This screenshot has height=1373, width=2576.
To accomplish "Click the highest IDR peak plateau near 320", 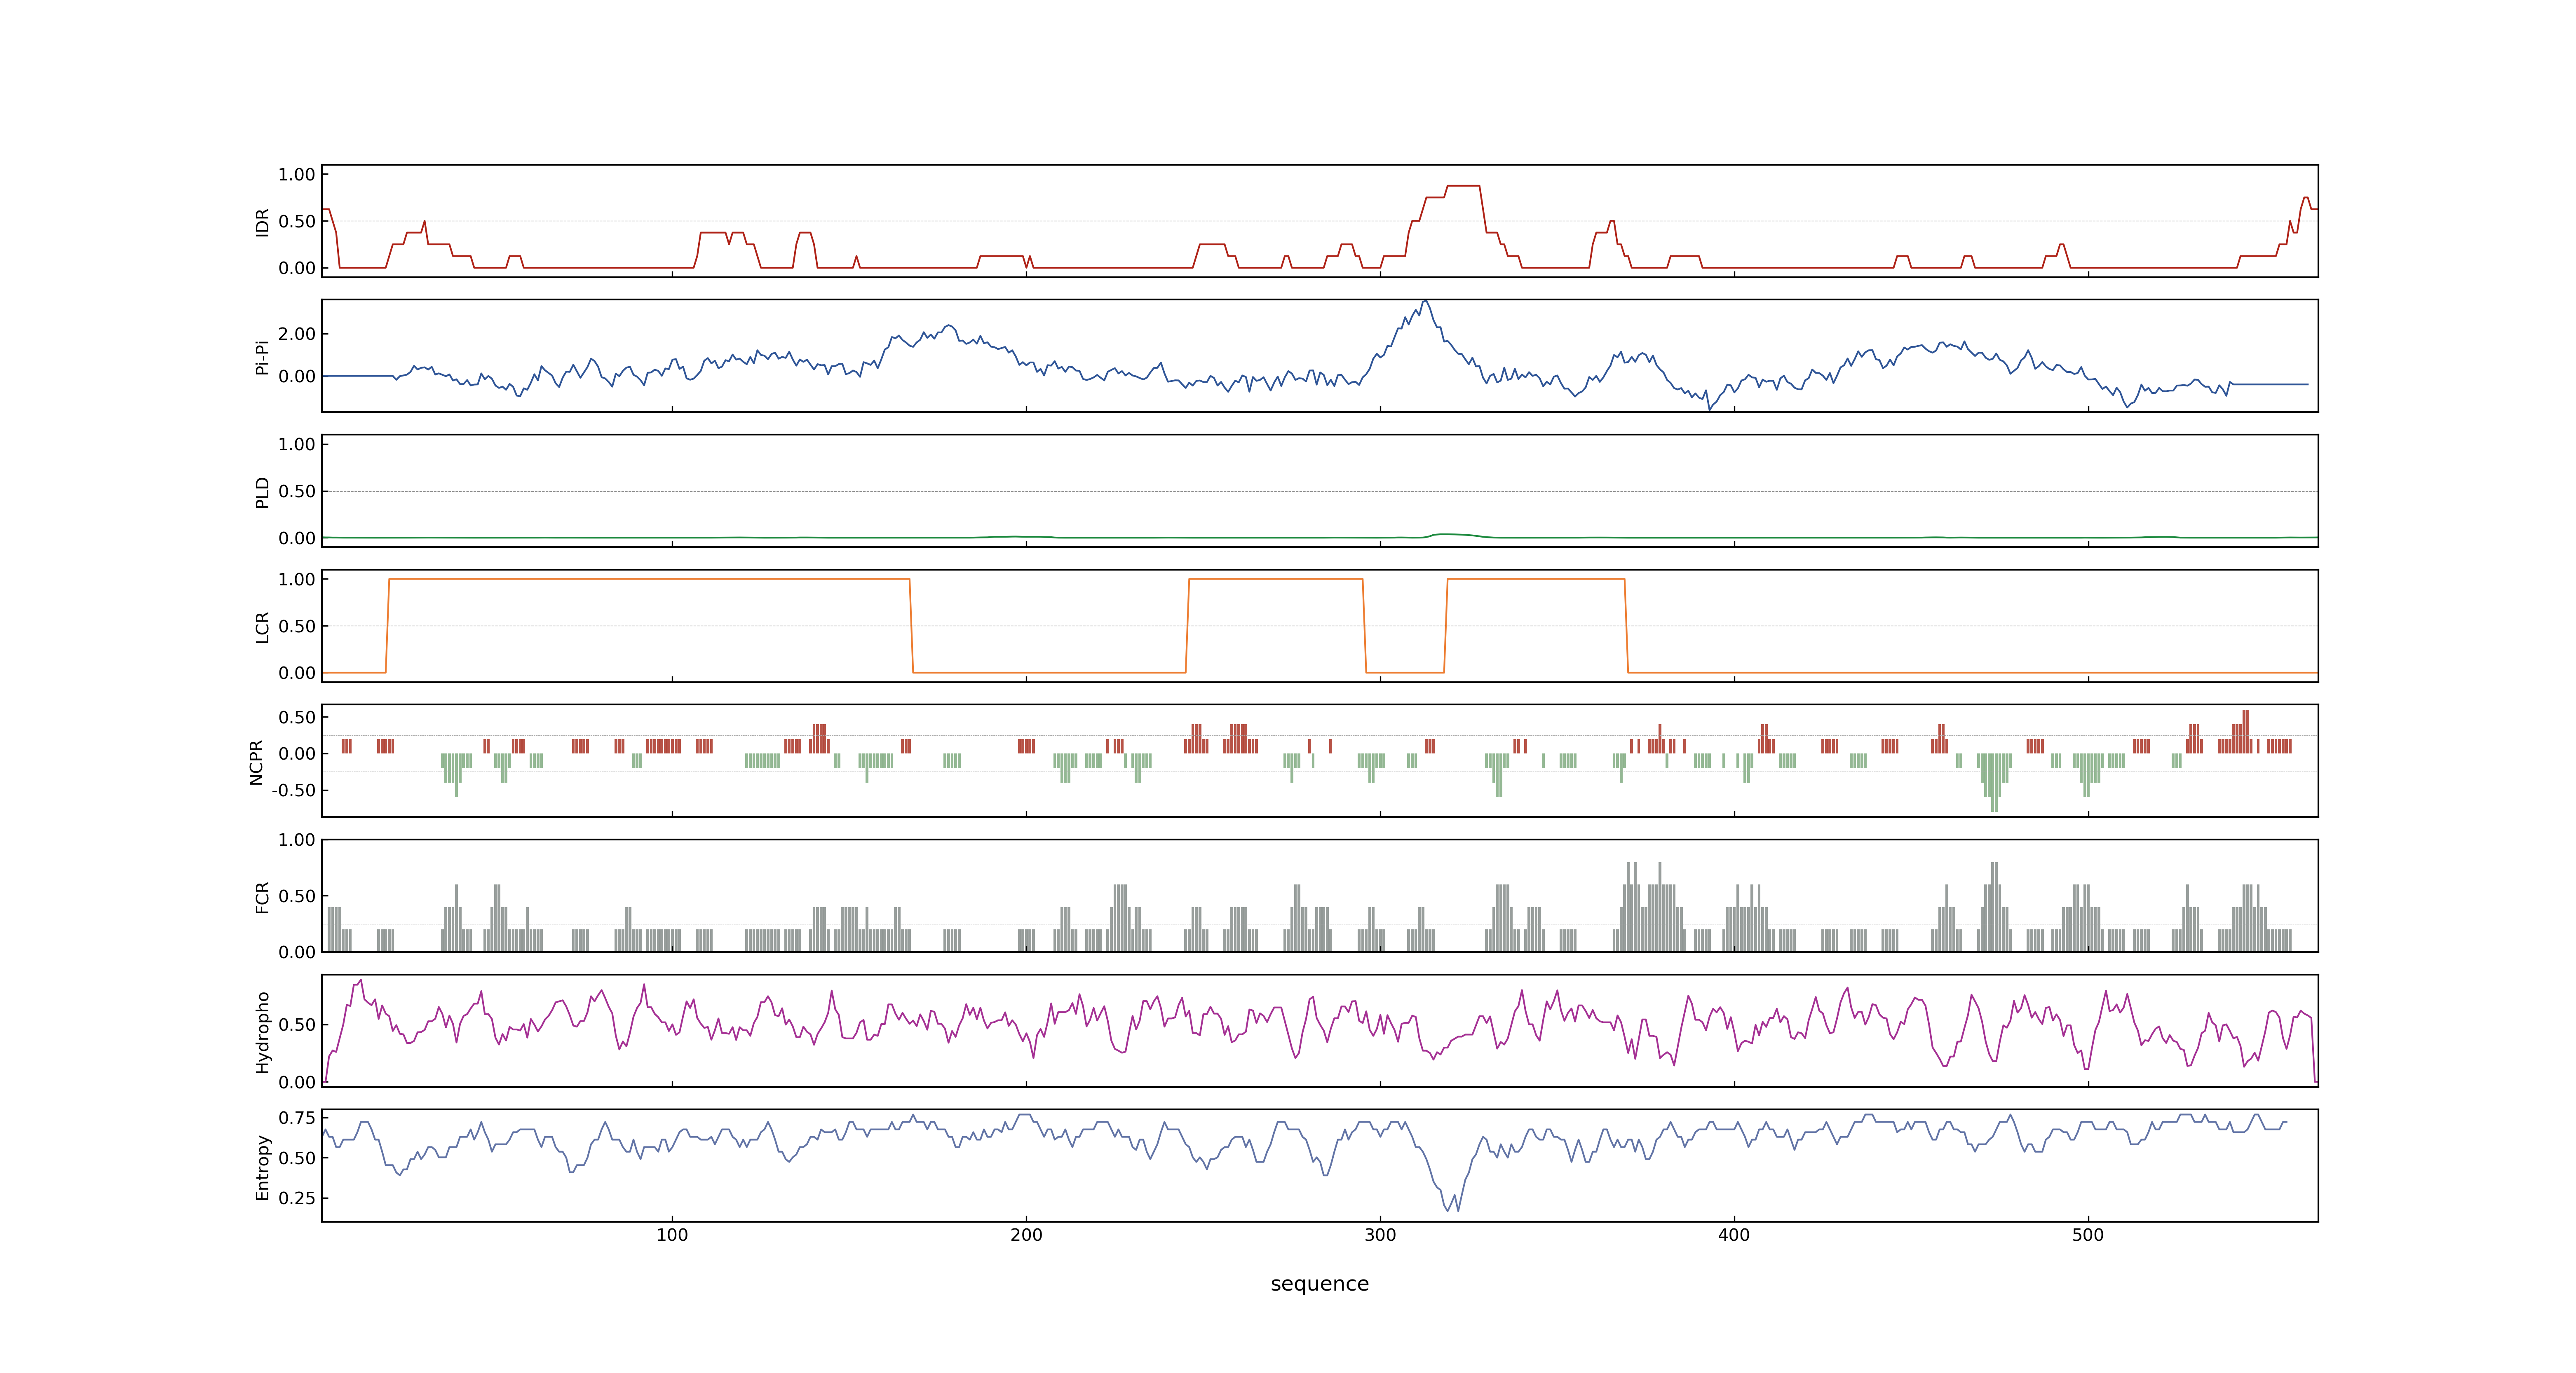I will click(x=1463, y=186).
